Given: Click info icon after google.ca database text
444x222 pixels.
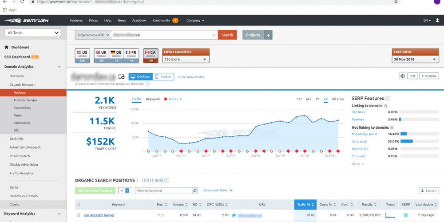Looking at the screenshot, I should pos(147,84).
